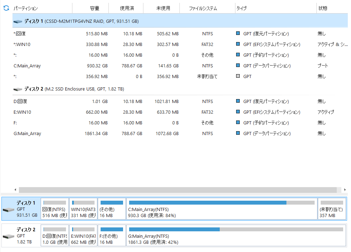Click ディスク 2 GPT 1.82 TB label in disk map

(x=26, y=236)
